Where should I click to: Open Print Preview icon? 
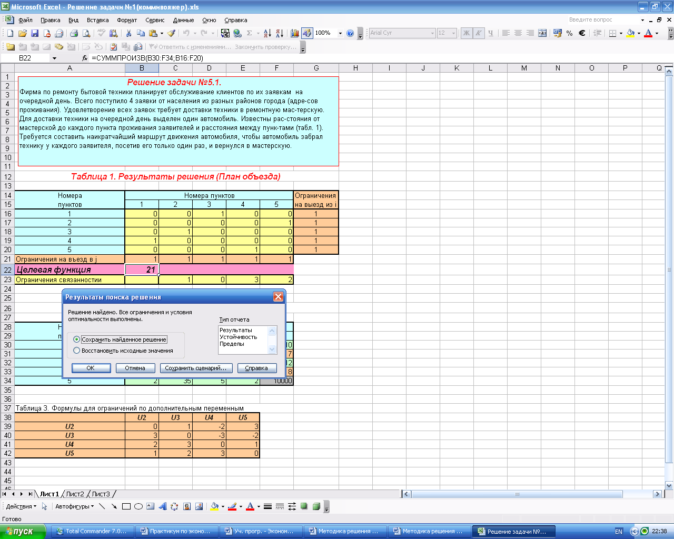coord(86,33)
